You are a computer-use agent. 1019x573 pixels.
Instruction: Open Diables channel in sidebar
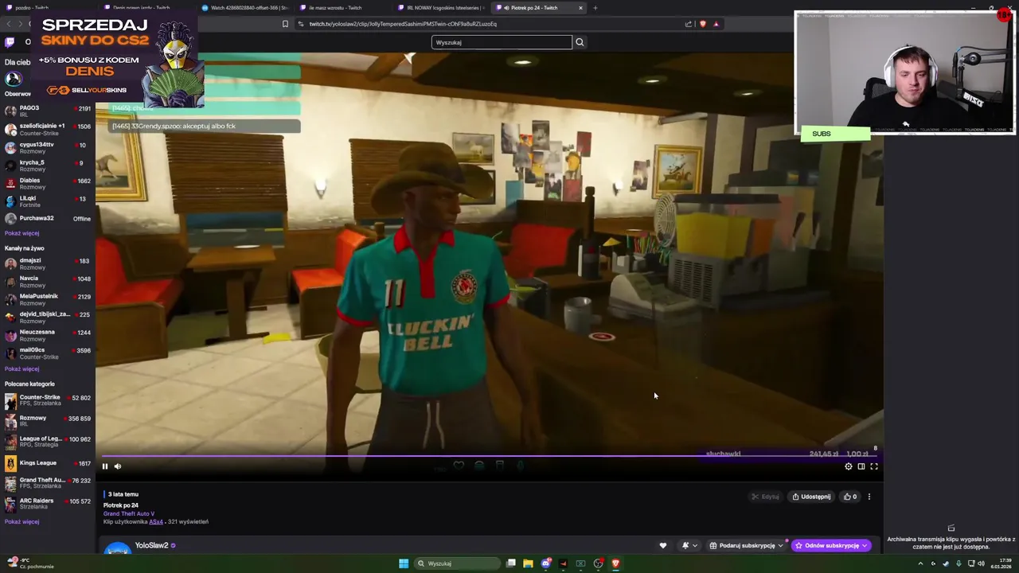point(48,183)
